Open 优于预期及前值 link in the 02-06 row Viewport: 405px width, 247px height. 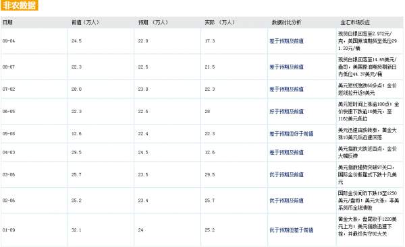pos(286,201)
